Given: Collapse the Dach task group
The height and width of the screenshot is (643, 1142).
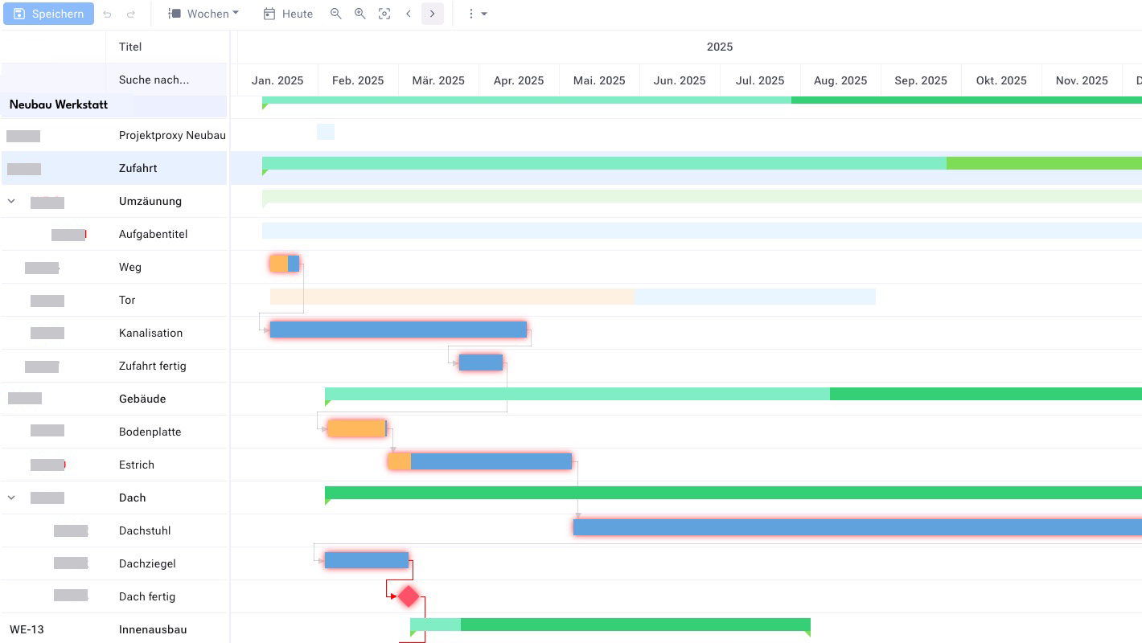Looking at the screenshot, I should pyautogui.click(x=11, y=498).
